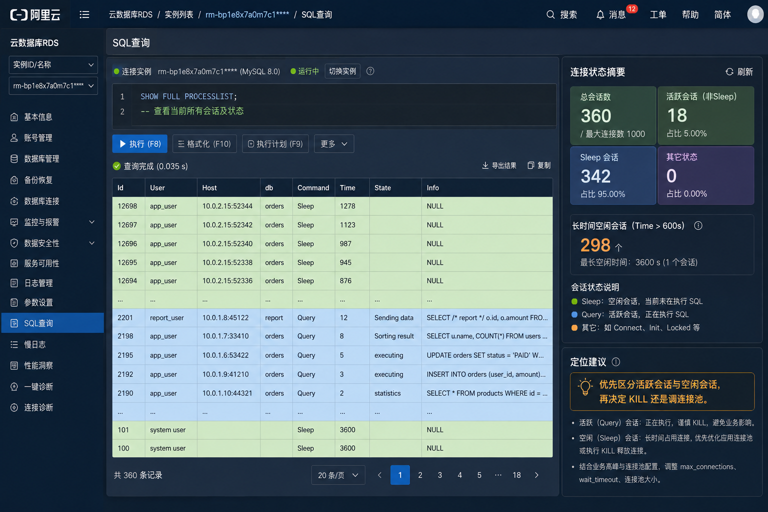
Task: Open 工单 in top bar
Action: (x=658, y=14)
